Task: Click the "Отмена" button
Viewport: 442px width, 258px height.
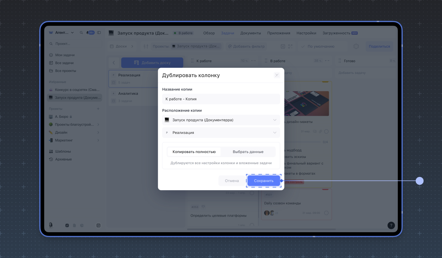Action: point(232,181)
